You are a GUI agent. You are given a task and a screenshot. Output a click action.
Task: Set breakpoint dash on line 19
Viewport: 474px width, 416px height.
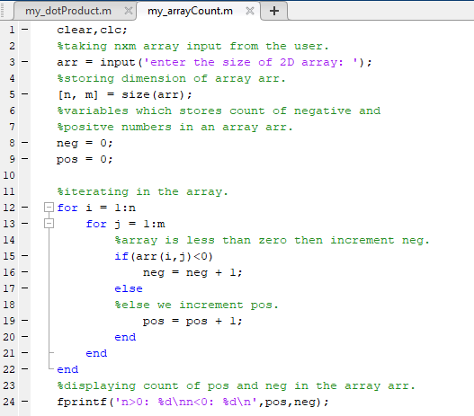pyautogui.click(x=25, y=320)
